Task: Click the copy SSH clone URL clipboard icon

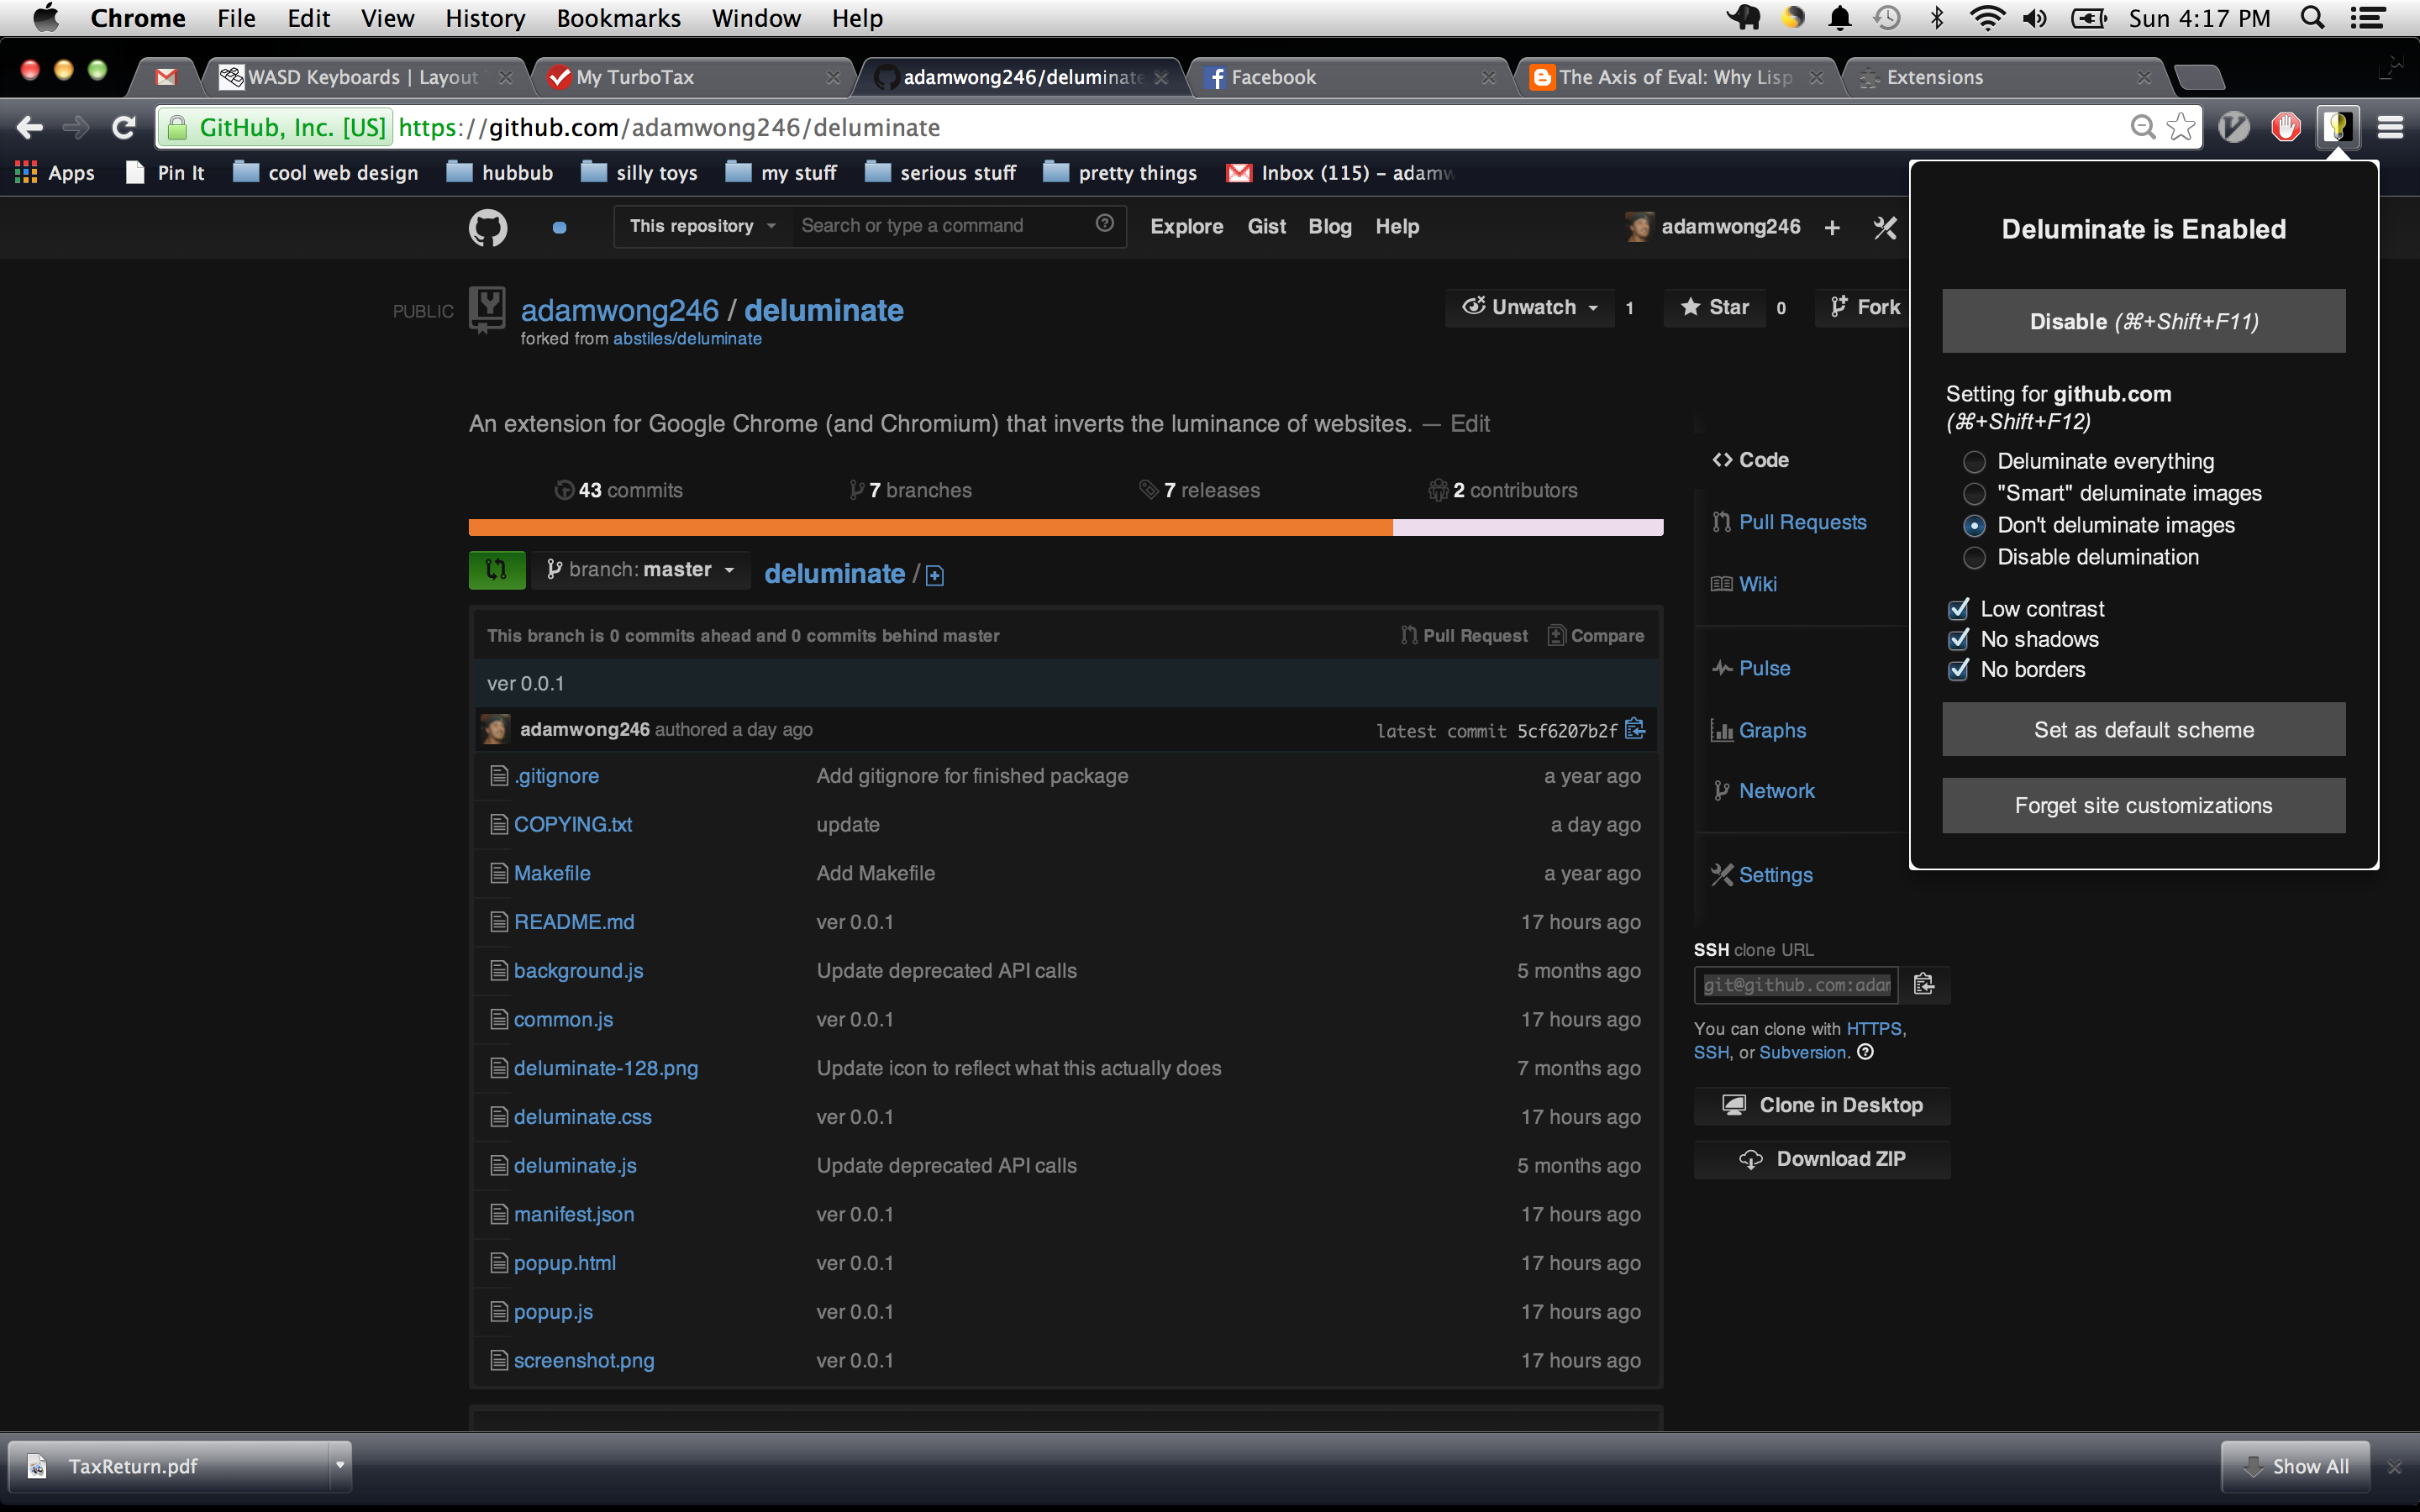Action: [1924, 984]
